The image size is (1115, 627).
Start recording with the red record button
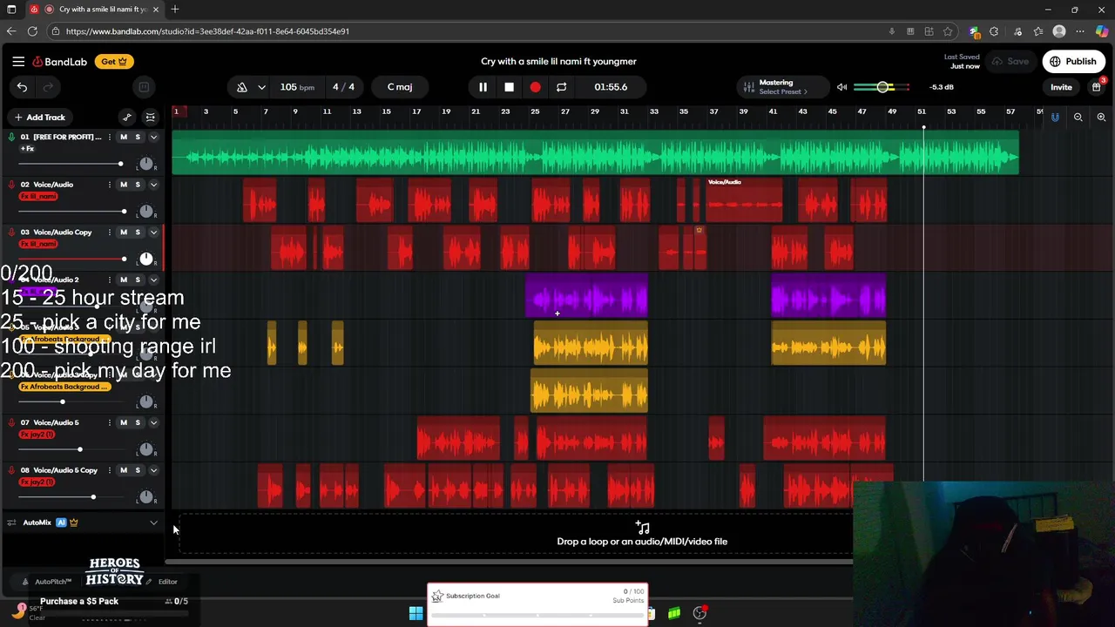[x=535, y=87]
